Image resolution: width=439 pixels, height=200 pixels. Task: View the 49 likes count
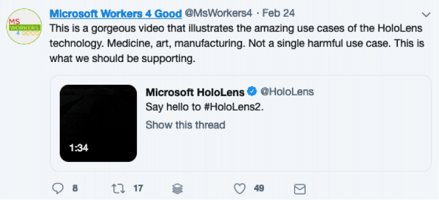pos(259,188)
